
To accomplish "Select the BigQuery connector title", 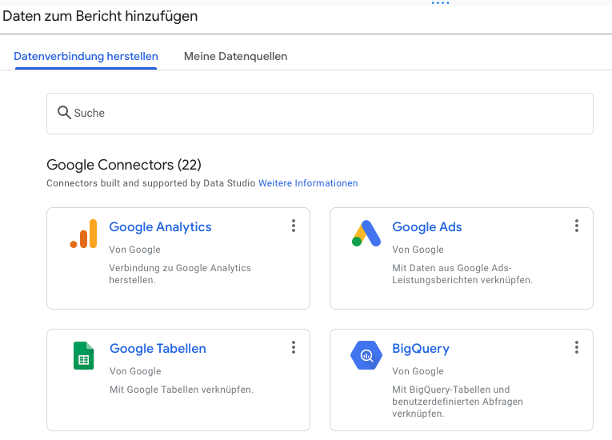I will click(x=421, y=349).
